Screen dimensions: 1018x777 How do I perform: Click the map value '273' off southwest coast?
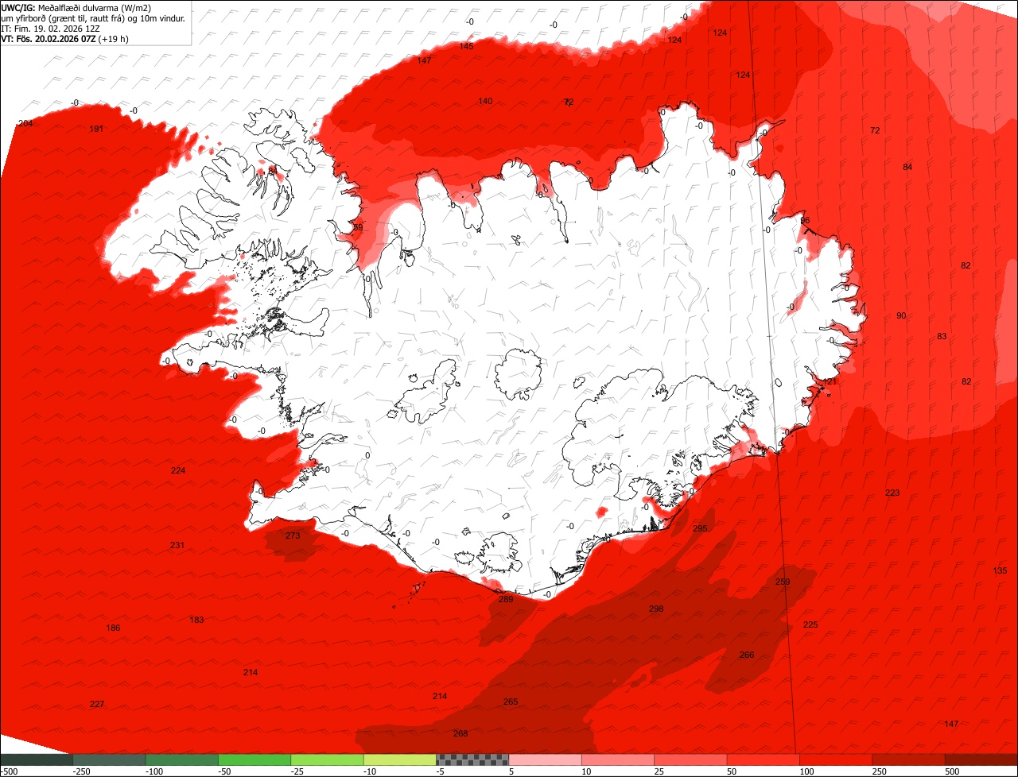tap(293, 535)
